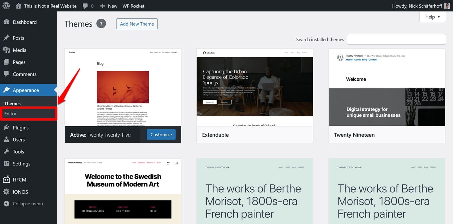Viewport: 453px width, 224px height.
Task: Click the themes count badge showing 7
Action: (x=101, y=24)
